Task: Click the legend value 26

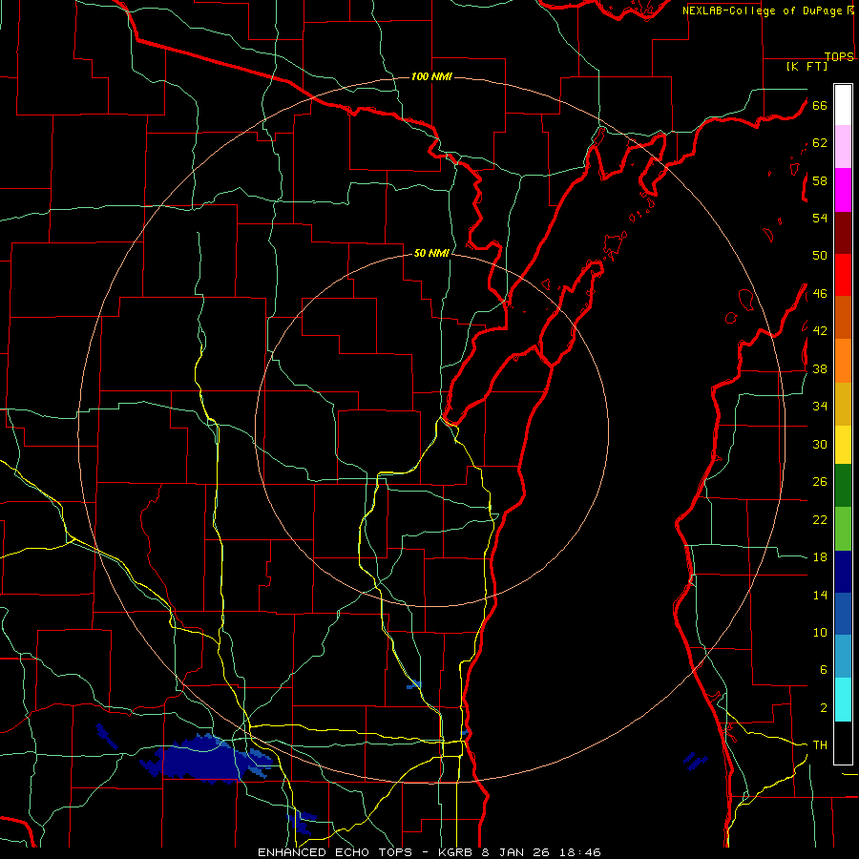Action: click(820, 482)
